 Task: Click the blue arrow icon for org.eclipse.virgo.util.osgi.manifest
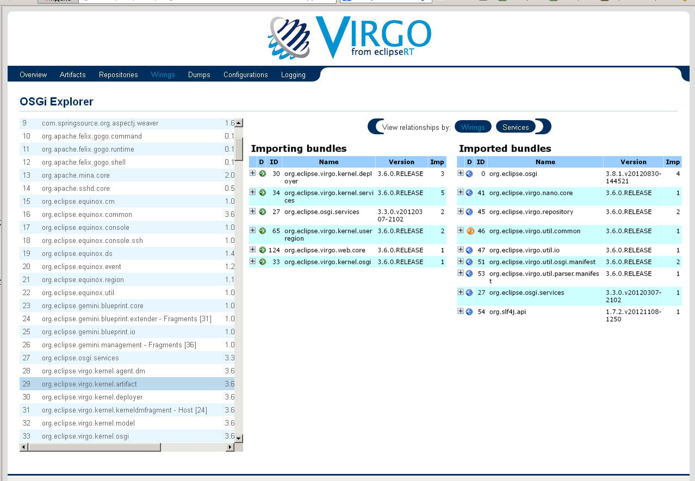click(469, 261)
